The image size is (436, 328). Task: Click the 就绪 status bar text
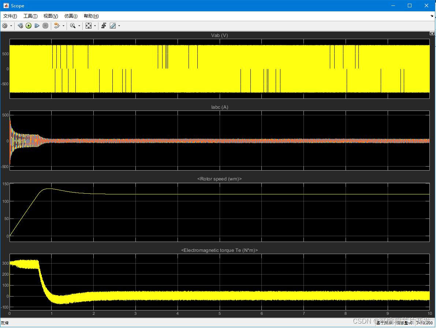pyautogui.click(x=5, y=323)
